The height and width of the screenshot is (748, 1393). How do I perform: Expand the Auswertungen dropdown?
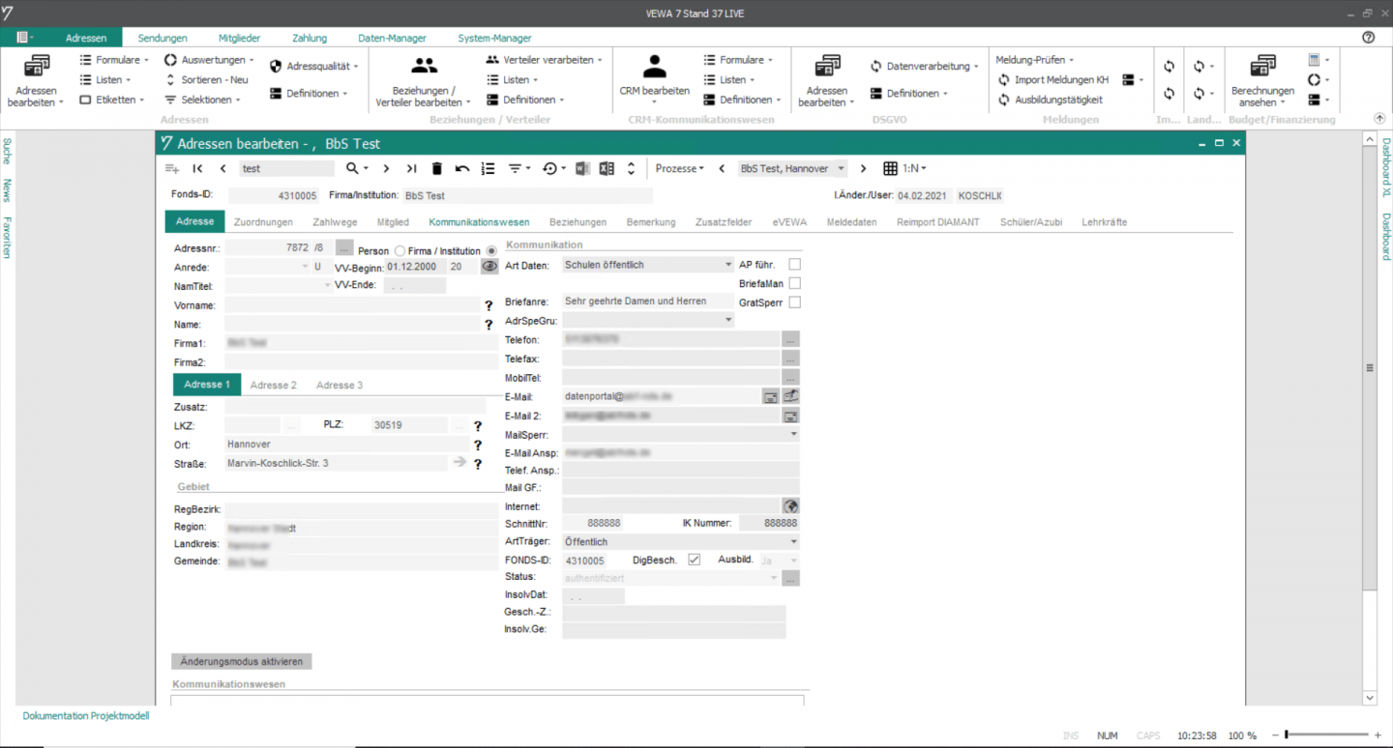tap(209, 60)
